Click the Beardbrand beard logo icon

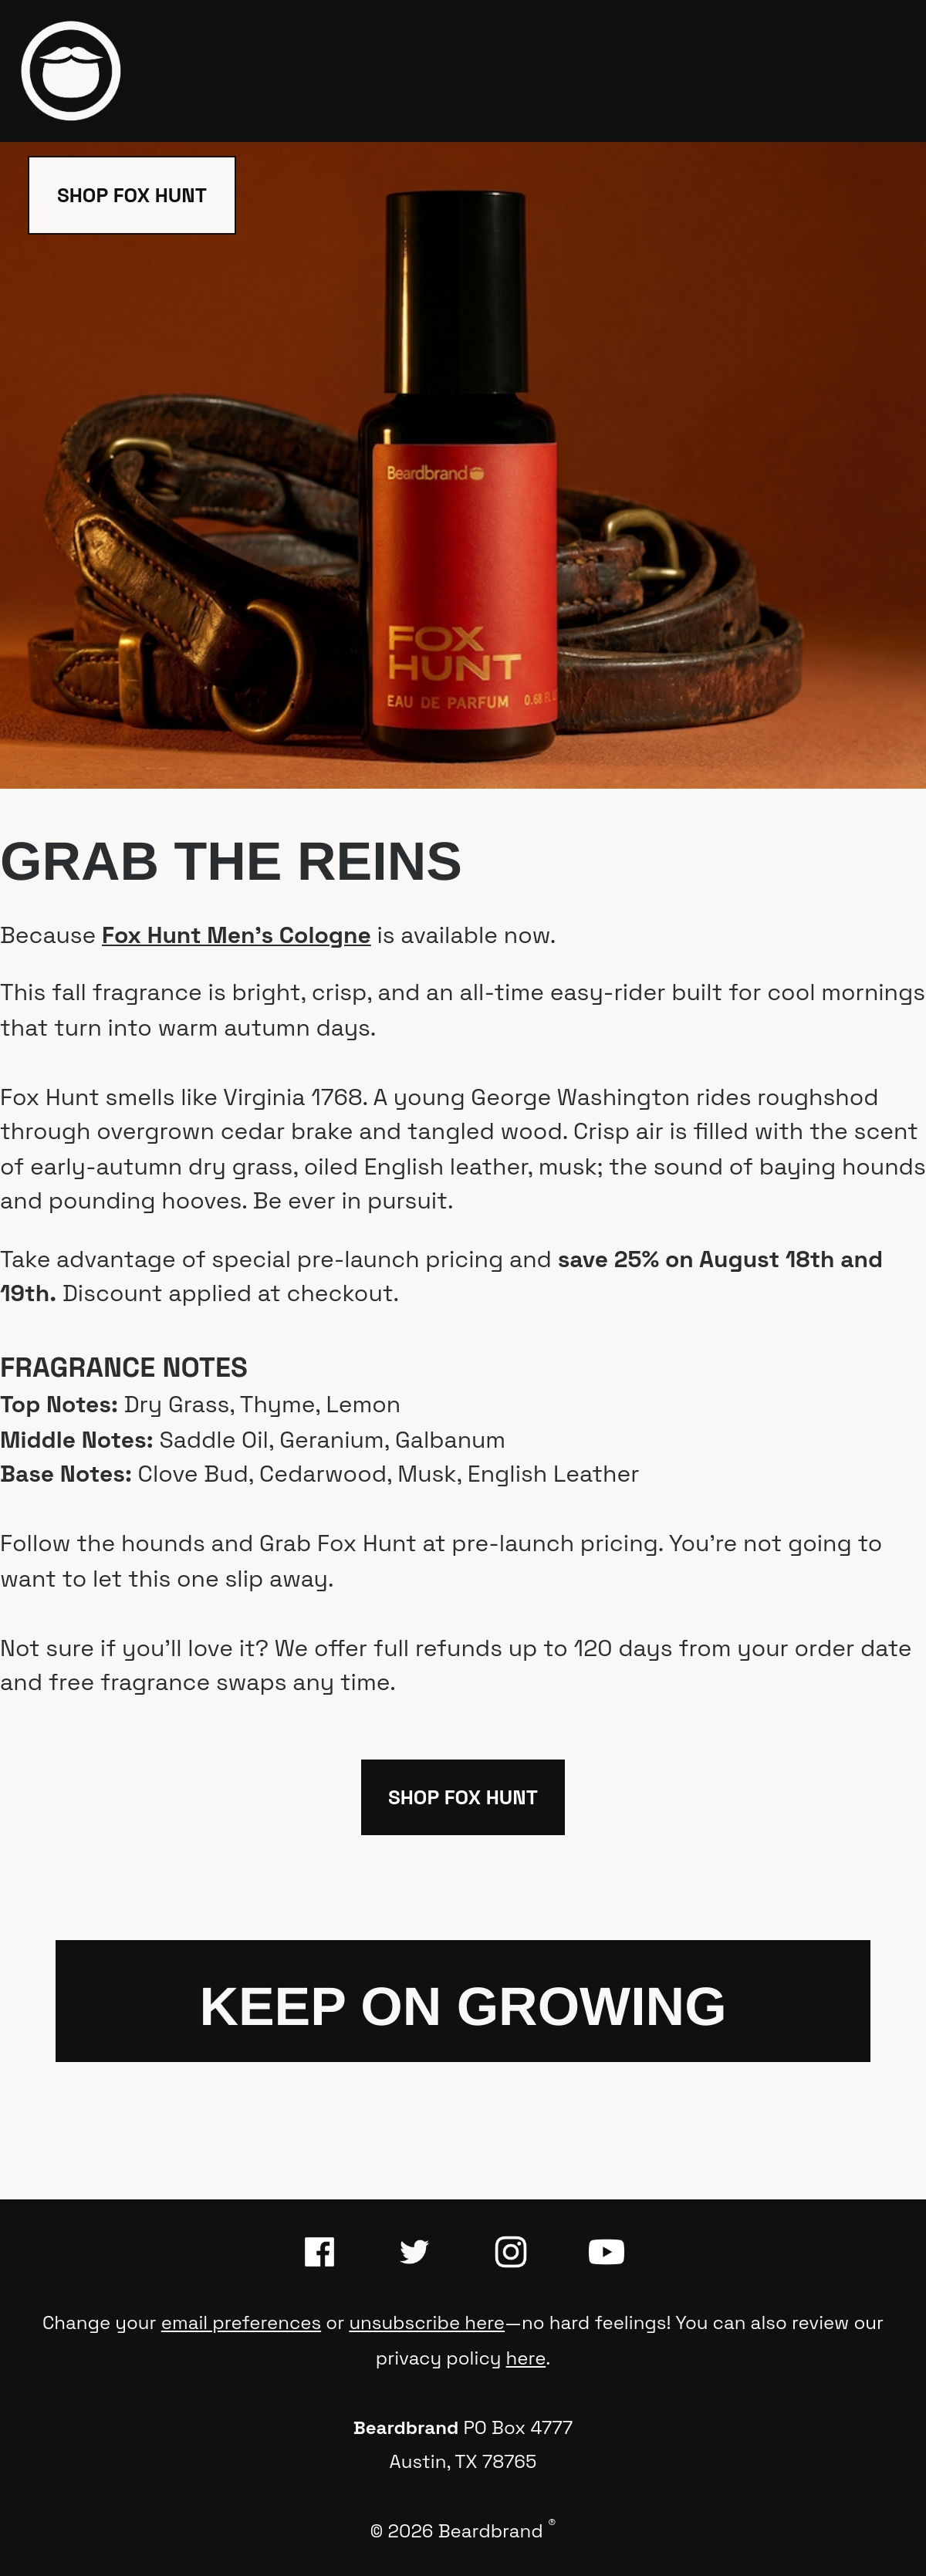point(71,71)
